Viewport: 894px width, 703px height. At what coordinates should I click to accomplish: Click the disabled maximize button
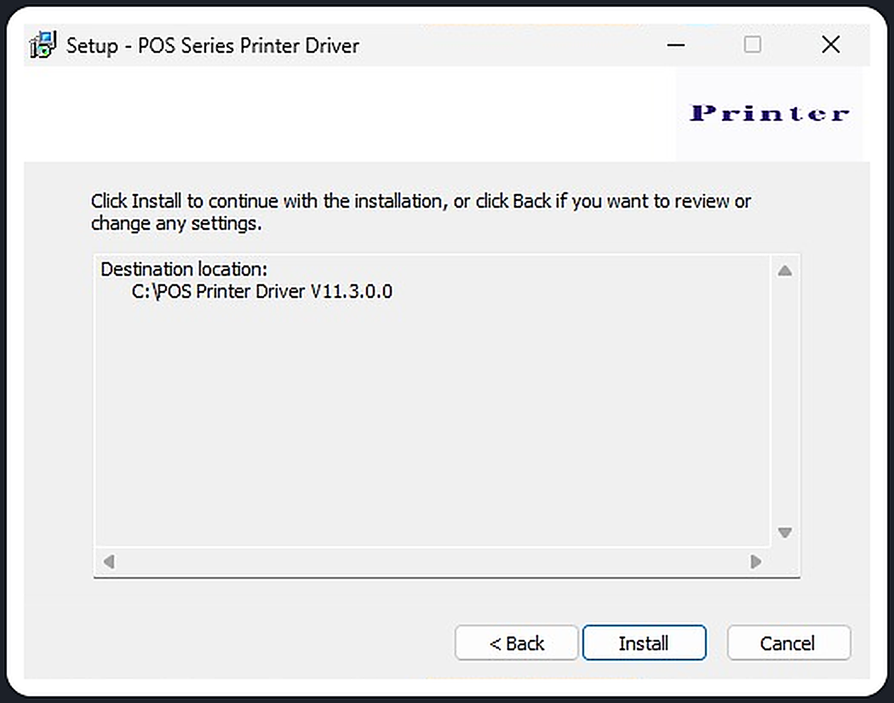tap(752, 45)
